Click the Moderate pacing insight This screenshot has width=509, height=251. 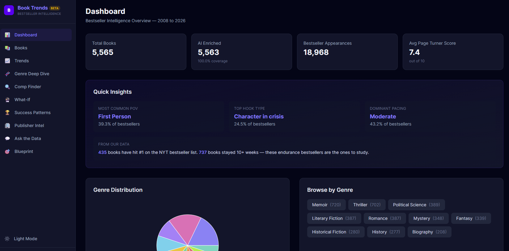click(430, 117)
